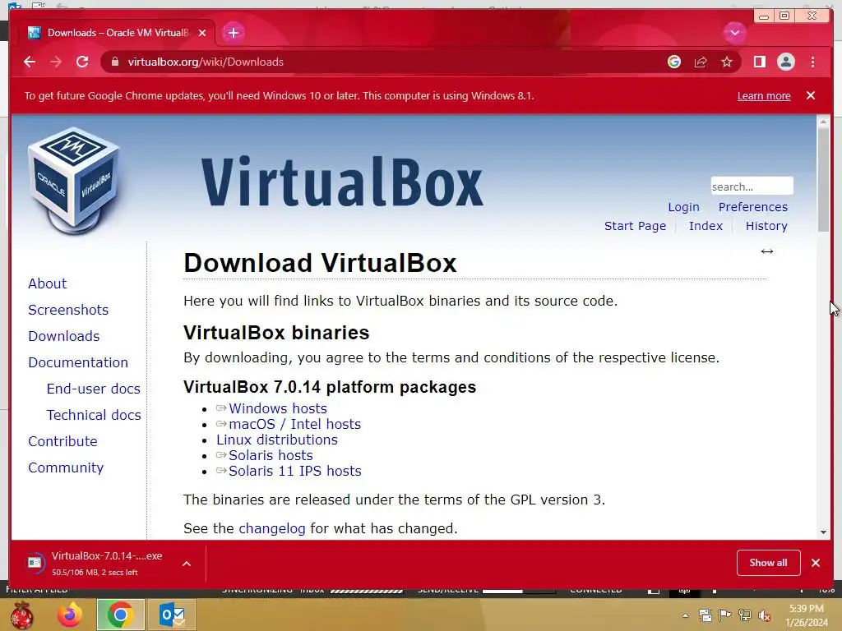Open the taskbar clock and date
The height and width of the screenshot is (631, 842).
point(807,615)
